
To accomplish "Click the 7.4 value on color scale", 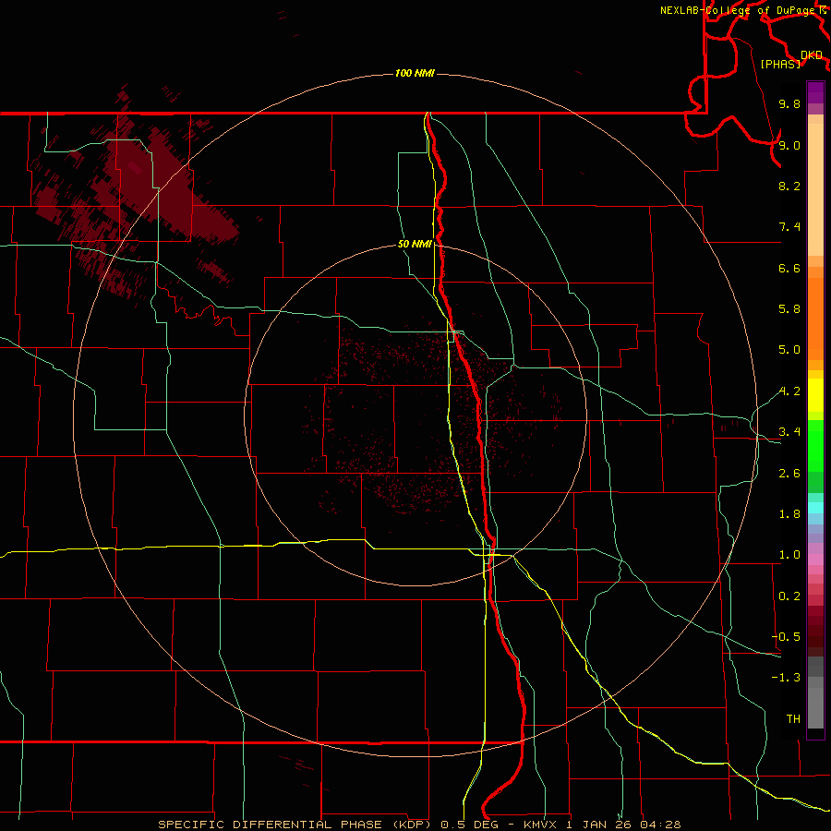I will point(789,227).
